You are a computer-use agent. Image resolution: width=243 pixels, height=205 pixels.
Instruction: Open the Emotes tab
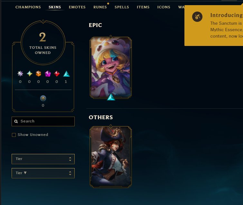(x=77, y=7)
